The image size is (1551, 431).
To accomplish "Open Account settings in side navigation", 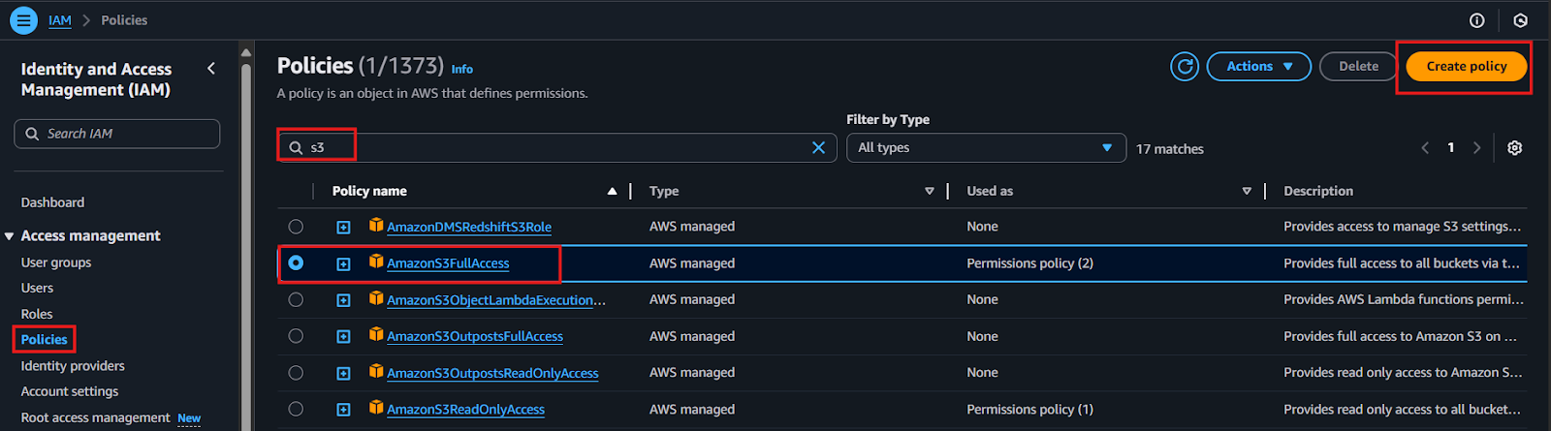I will click(70, 391).
